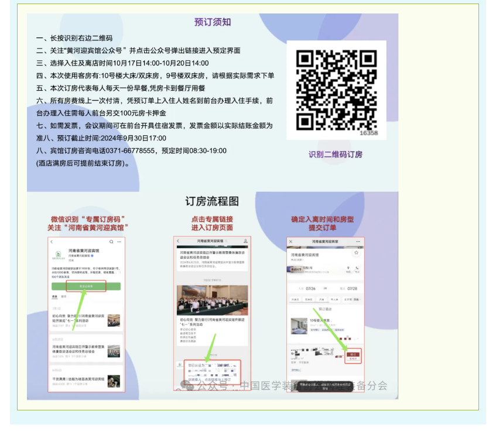Open the 警示教育 article thumbnail in left phone

pos(114,351)
